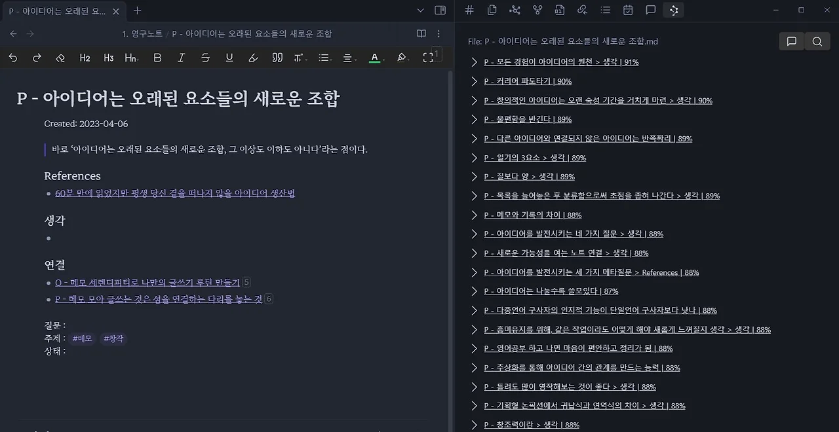Screen dimensions: 839x432
Task: Click the #메모 tag
Action: coord(82,338)
